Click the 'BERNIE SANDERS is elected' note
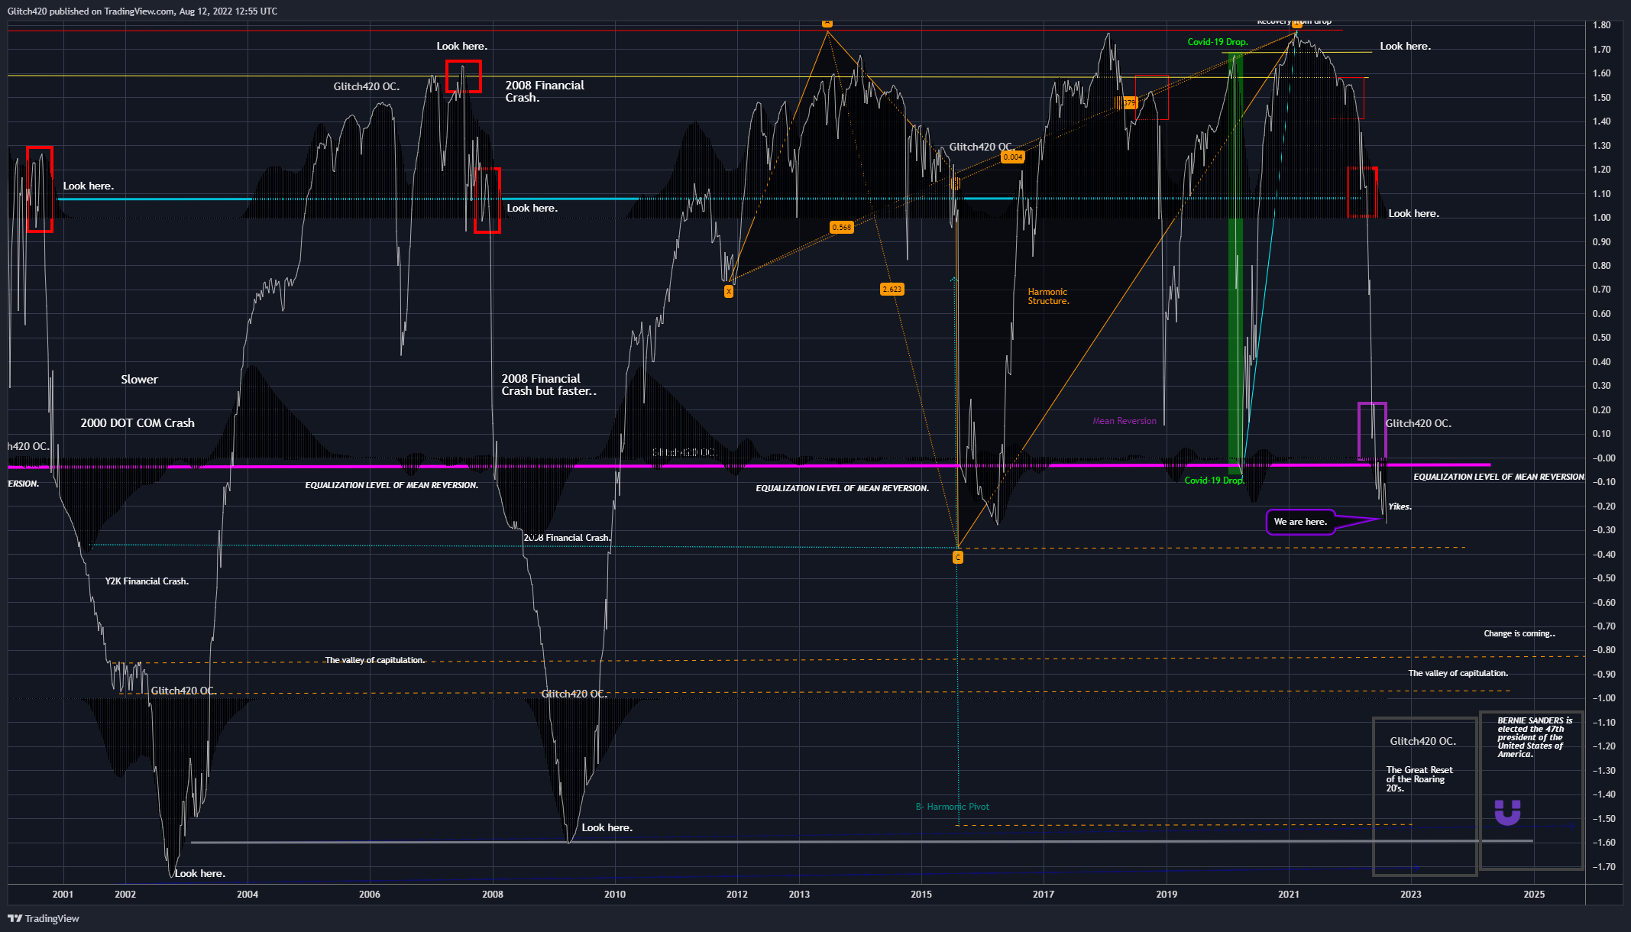Screen dimensions: 1631x932 1535,737
